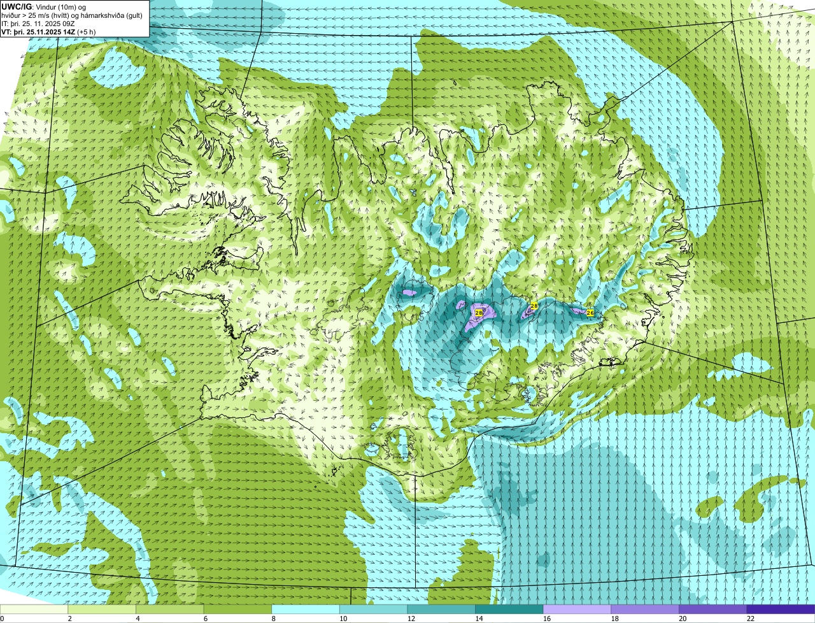This screenshot has width=815, height=623.
Task: Select the light green 2–4 m/s swatch
Action: click(x=102, y=609)
